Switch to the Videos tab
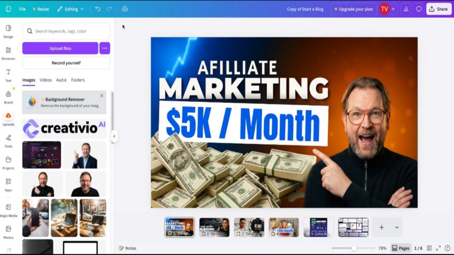The width and height of the screenshot is (454, 255). [x=45, y=80]
